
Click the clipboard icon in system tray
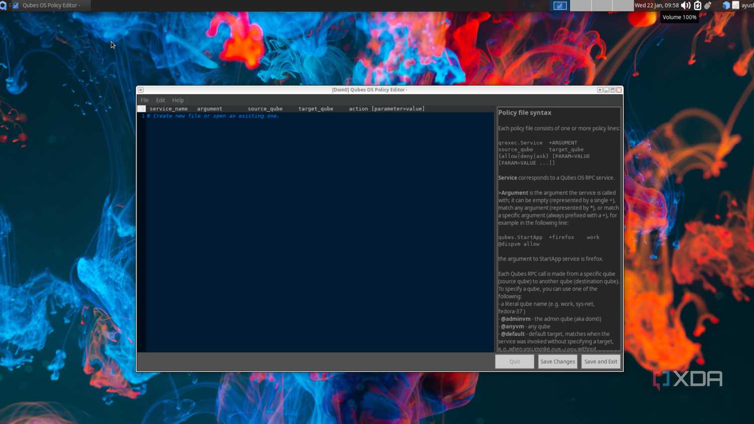point(736,6)
